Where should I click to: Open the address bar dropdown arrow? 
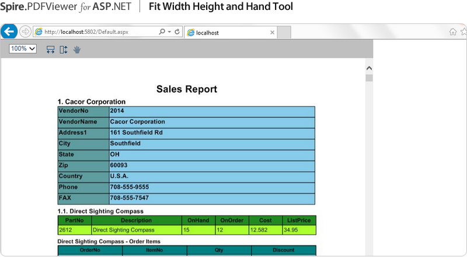tap(169, 32)
